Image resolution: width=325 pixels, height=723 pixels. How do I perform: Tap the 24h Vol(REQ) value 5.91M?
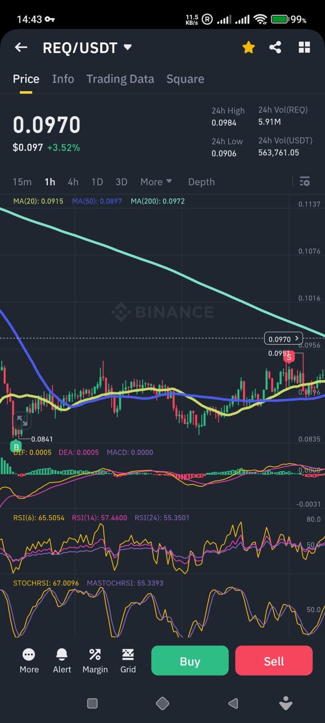(x=269, y=122)
